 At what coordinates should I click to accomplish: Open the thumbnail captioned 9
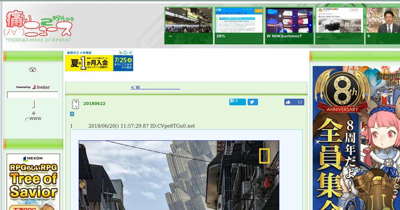coord(383,26)
